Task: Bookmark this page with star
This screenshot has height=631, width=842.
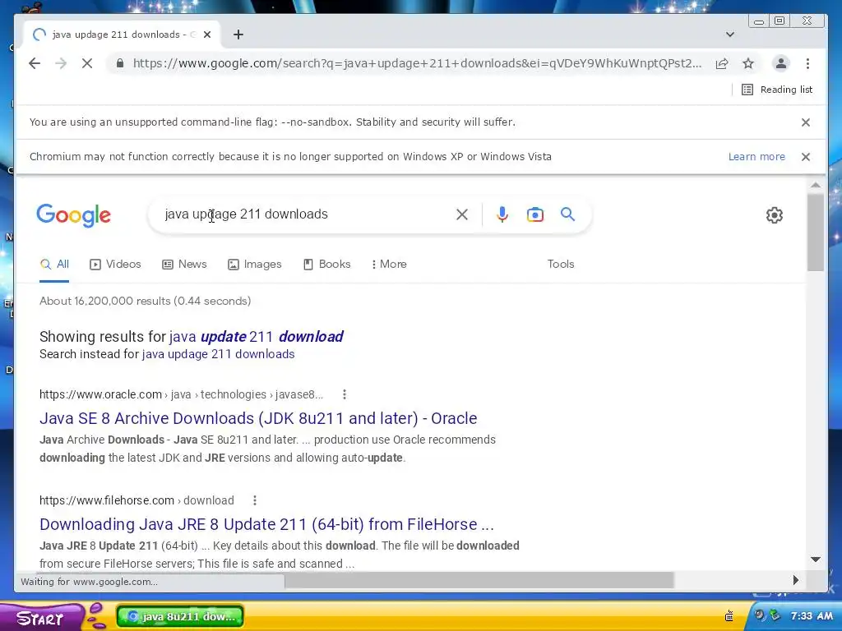Action: pos(748,63)
